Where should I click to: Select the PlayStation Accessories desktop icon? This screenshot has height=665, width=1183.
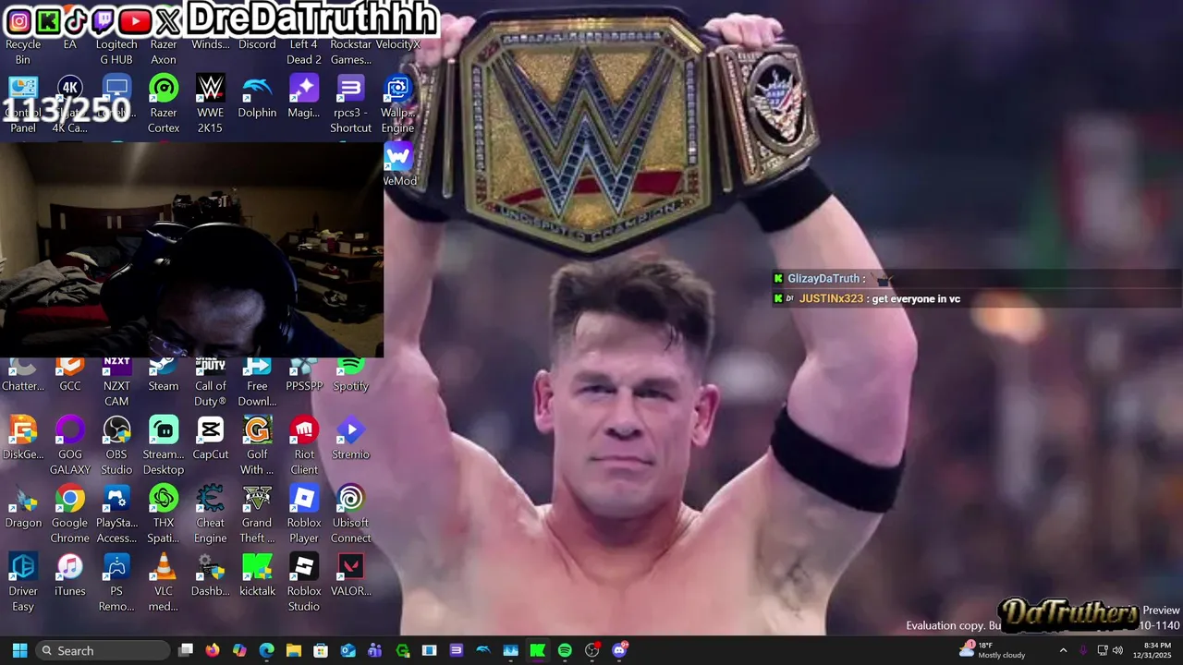pyautogui.click(x=116, y=514)
